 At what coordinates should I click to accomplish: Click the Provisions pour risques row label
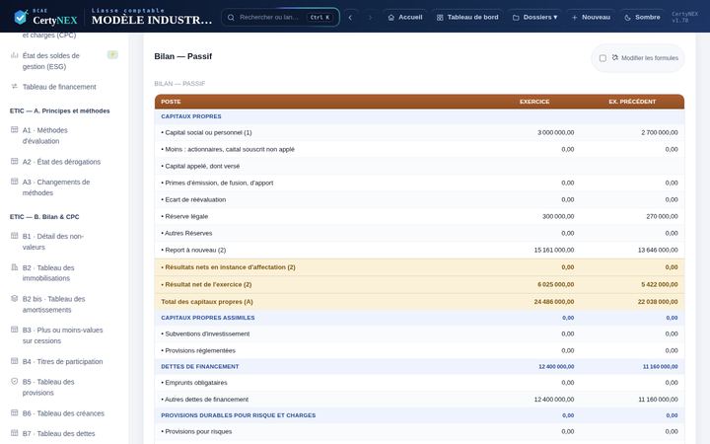(196, 431)
